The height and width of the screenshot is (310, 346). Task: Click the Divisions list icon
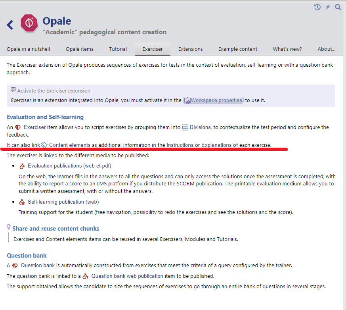click(185, 127)
